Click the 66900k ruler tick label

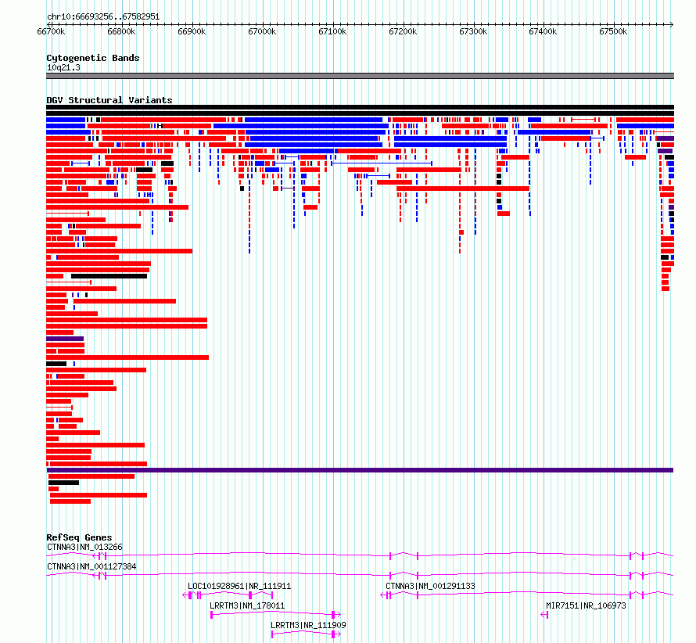click(192, 31)
